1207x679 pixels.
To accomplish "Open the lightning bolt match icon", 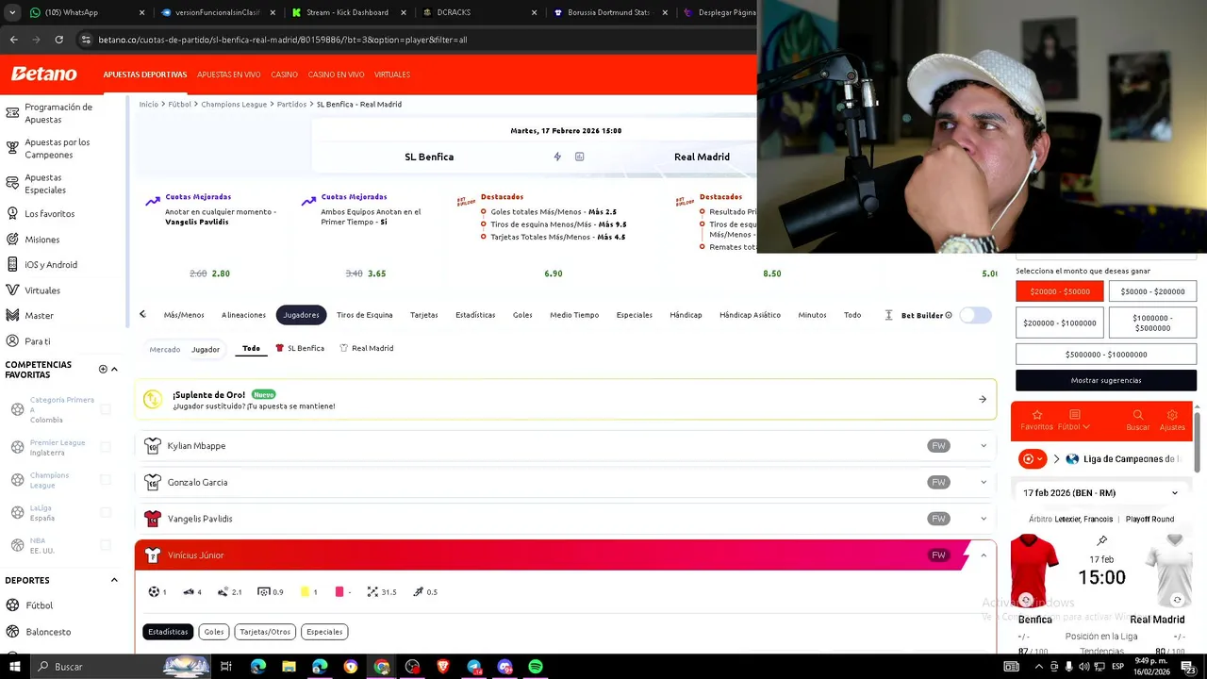I will pos(557,157).
